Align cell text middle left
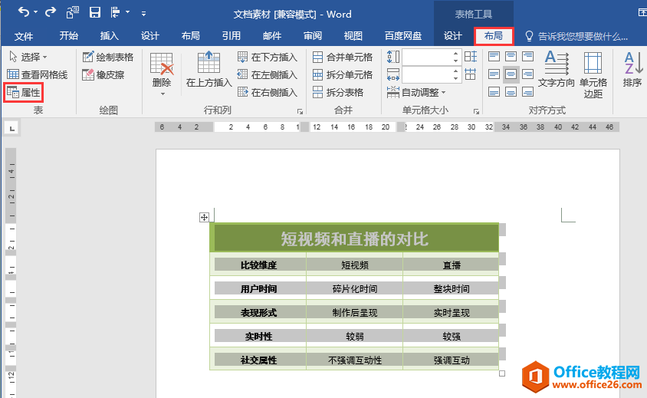 pos(494,74)
